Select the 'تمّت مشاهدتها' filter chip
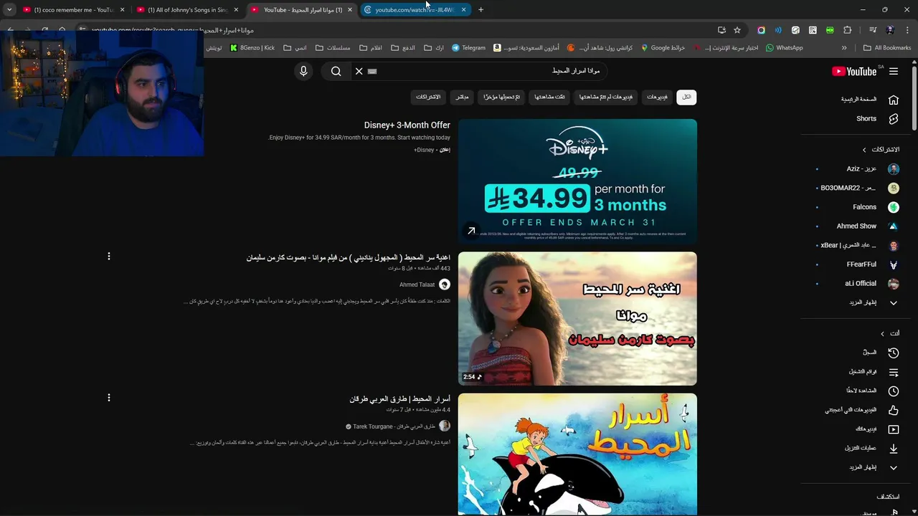Viewport: 918px width, 516px height. click(550, 97)
